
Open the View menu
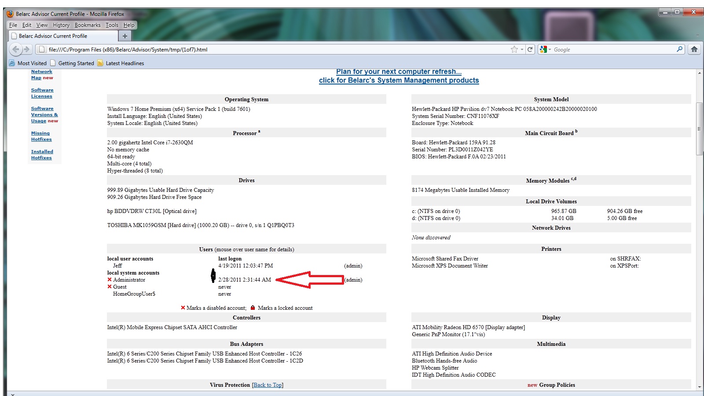pyautogui.click(x=42, y=25)
